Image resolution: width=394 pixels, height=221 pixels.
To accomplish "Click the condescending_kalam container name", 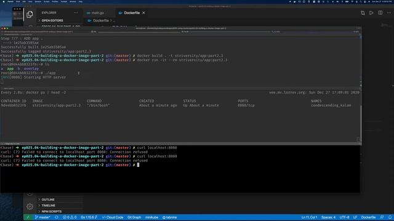I will [331, 106].
